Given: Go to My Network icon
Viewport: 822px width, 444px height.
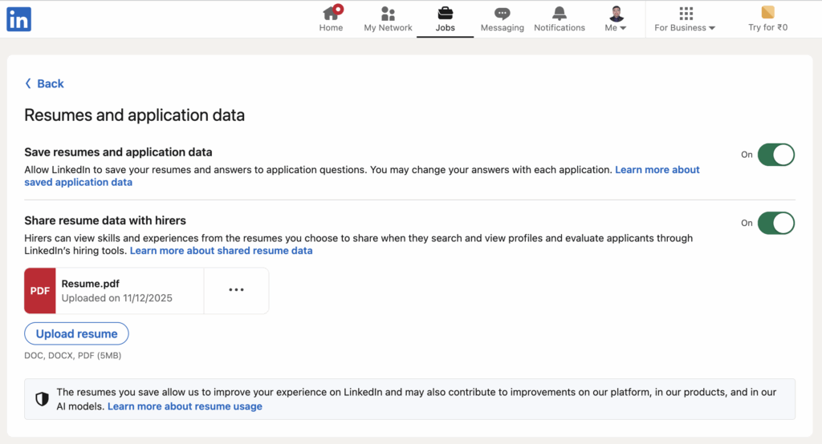Looking at the screenshot, I should [x=388, y=13].
